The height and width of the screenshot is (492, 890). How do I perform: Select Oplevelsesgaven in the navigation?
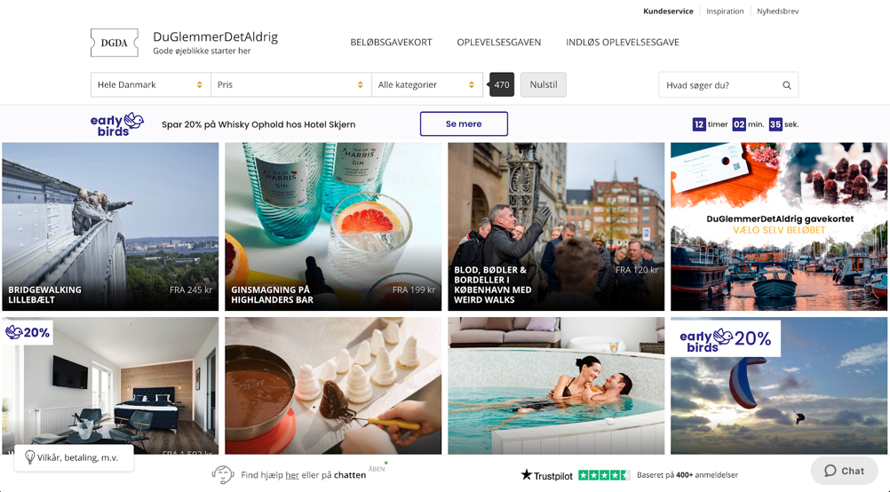click(498, 43)
